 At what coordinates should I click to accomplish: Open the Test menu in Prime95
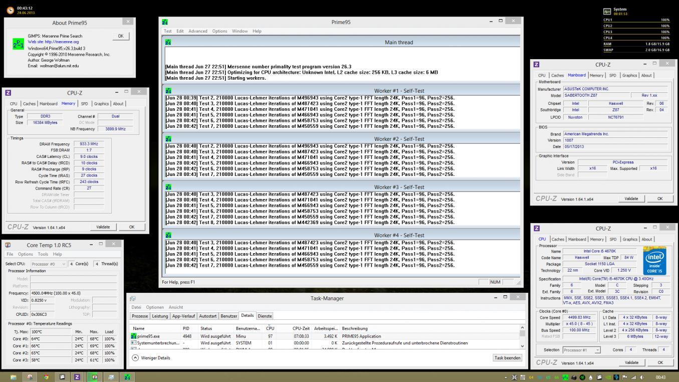[167, 31]
